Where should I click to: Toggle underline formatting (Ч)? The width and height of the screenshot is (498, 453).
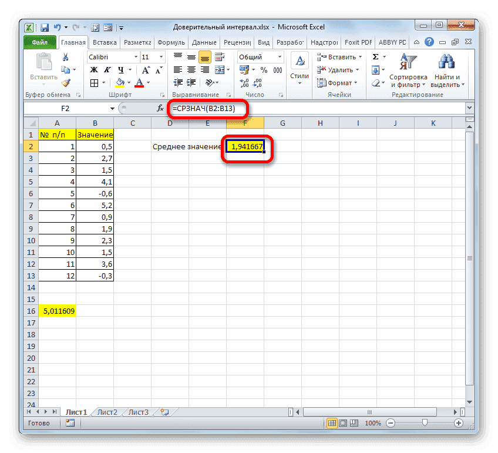coord(120,70)
